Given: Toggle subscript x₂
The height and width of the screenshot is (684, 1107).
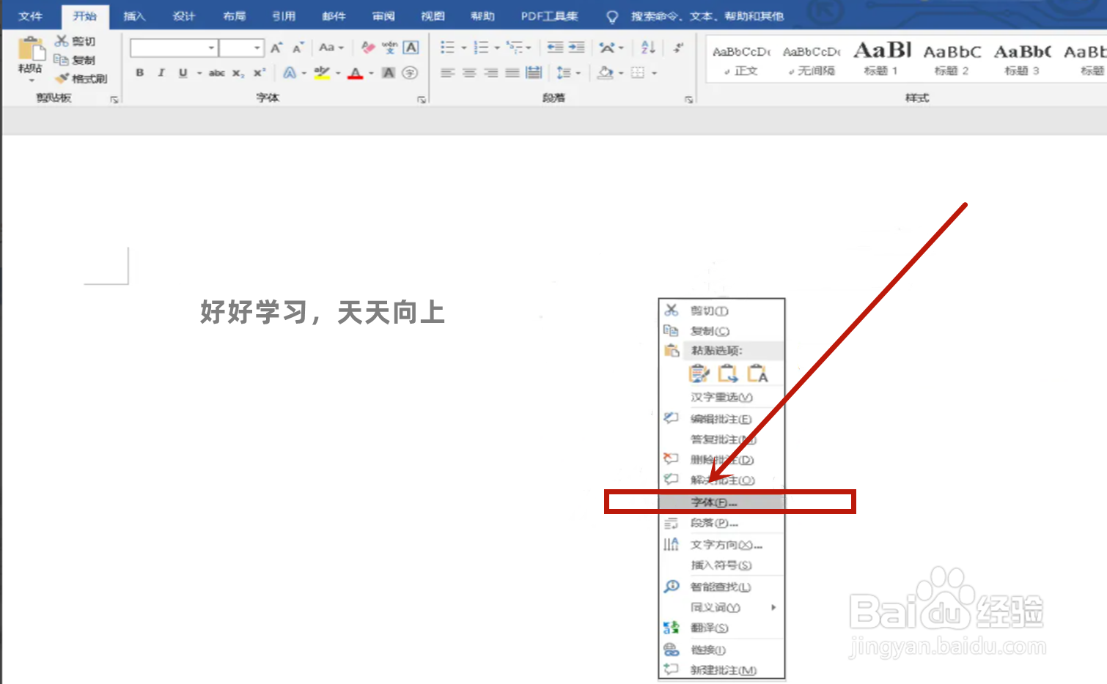Looking at the screenshot, I should pos(238,73).
